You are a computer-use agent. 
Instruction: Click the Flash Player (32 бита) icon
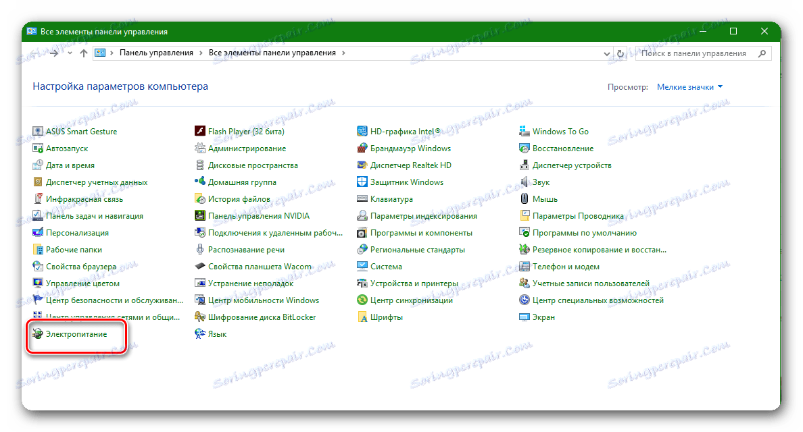click(199, 132)
